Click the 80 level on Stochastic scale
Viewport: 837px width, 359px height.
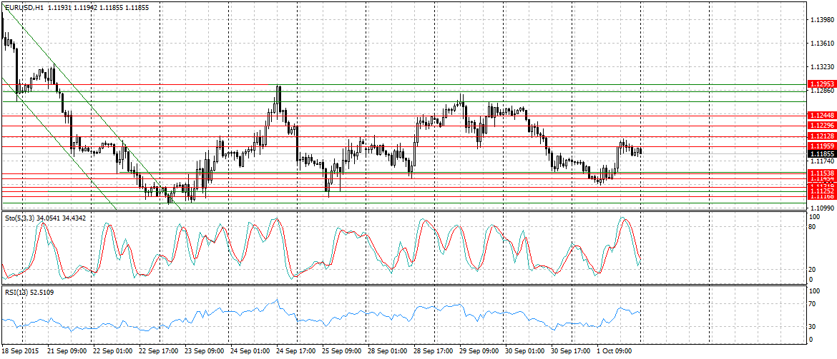pos(813,227)
